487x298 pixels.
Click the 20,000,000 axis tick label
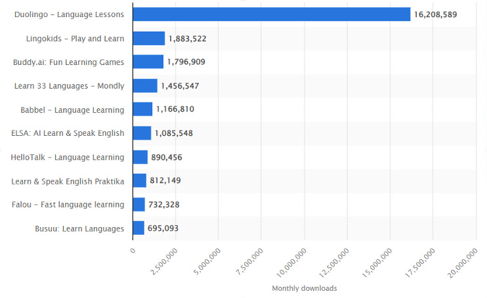pyautogui.click(x=462, y=263)
